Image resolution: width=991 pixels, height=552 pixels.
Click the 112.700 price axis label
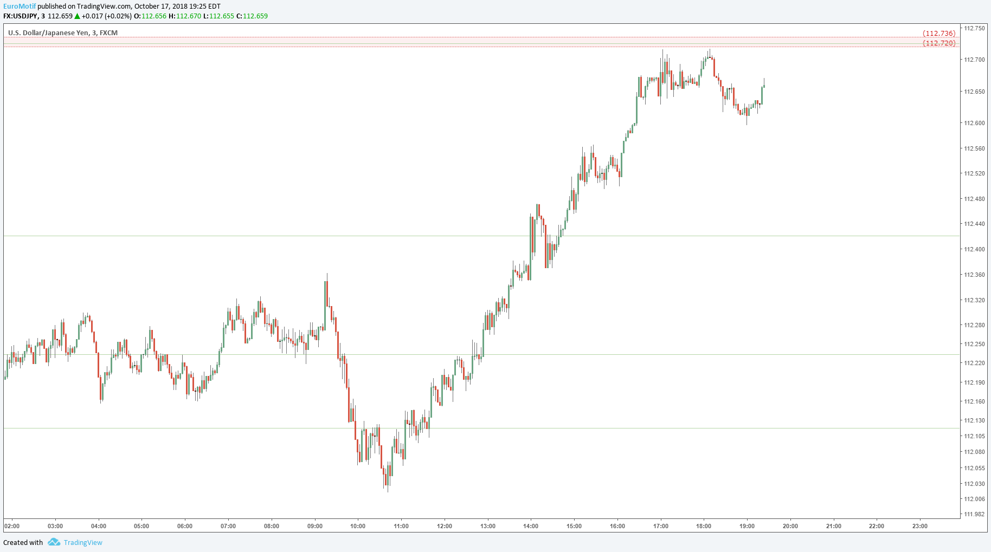point(974,60)
